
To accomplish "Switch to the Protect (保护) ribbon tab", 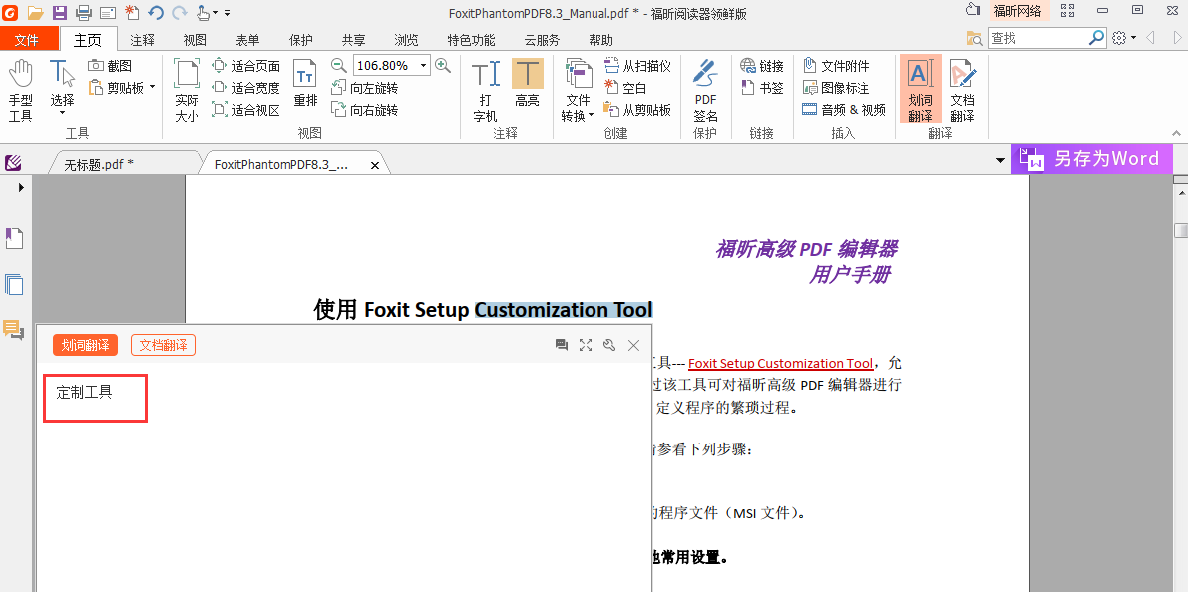I will [x=301, y=40].
